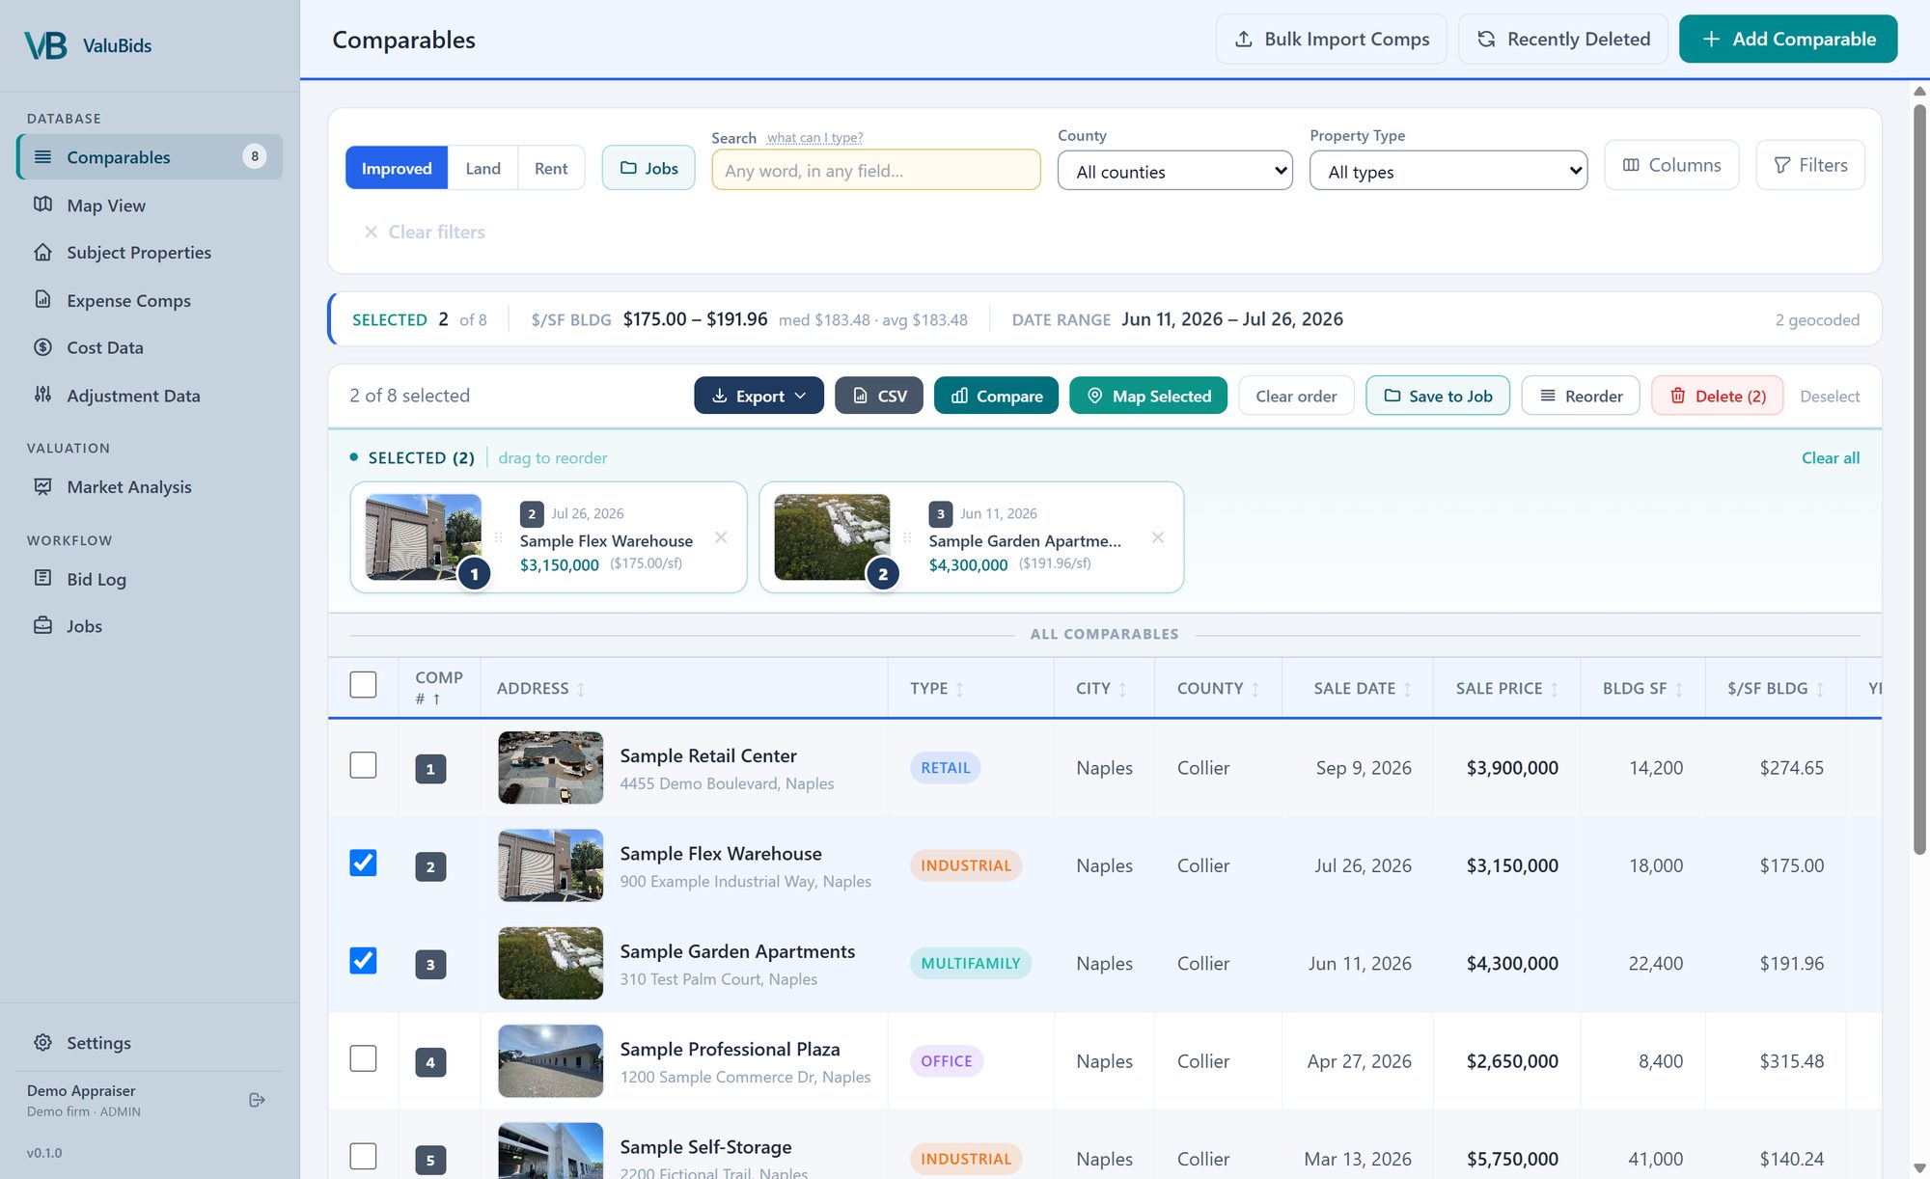The image size is (1930, 1179).
Task: Open Recently Deleted items
Action: (x=1562, y=39)
